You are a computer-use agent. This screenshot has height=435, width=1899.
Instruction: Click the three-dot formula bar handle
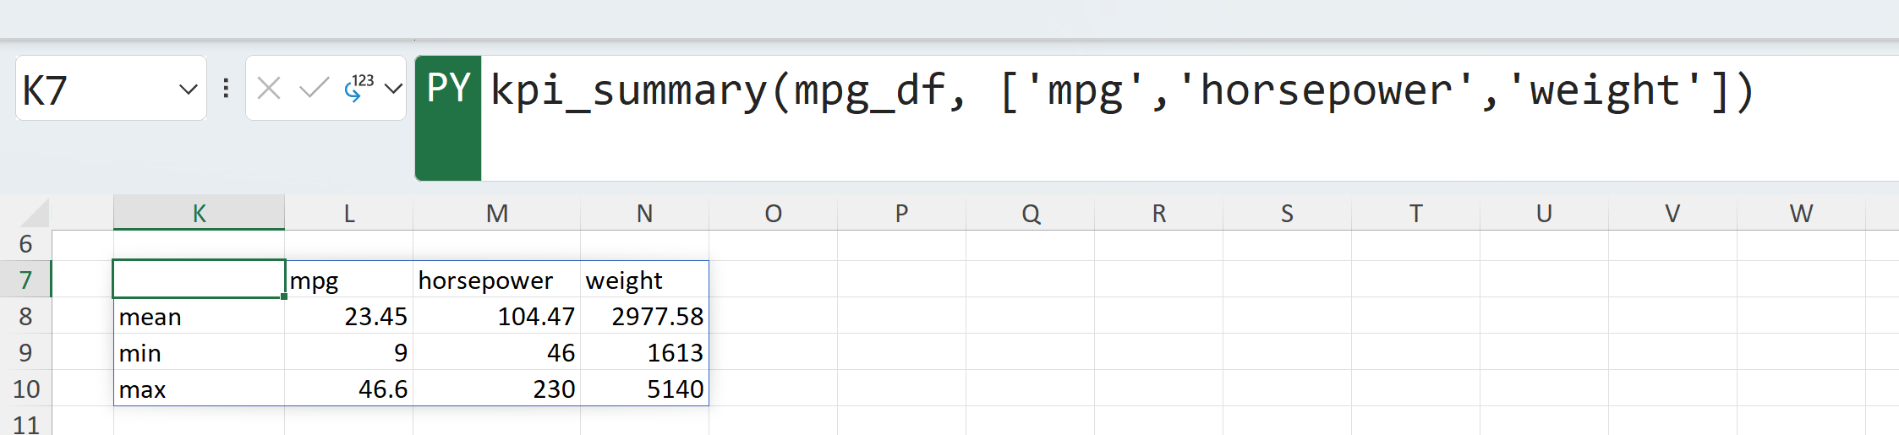click(x=226, y=88)
